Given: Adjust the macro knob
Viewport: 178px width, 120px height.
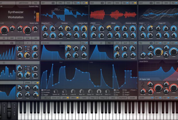Looking at the screenshot, I should (x=28, y=30).
